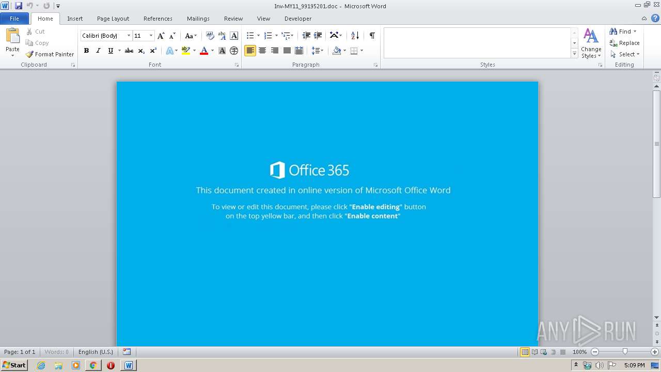Open the Paragraph dialog box launcher
The height and width of the screenshot is (372, 661).
click(375, 65)
